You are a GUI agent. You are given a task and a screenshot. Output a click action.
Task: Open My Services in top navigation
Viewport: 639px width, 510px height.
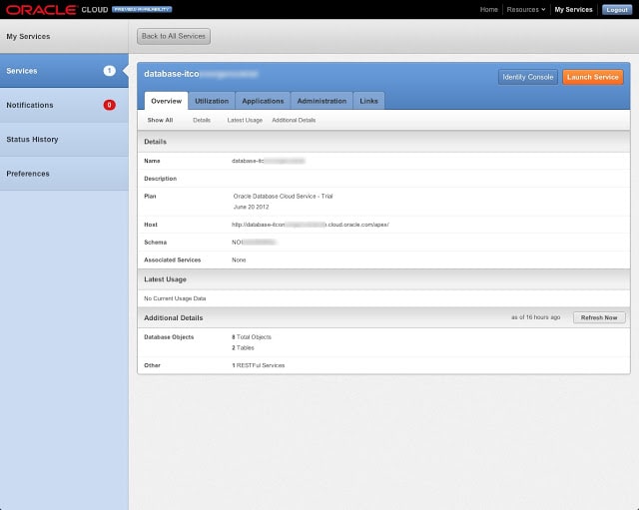[573, 9]
